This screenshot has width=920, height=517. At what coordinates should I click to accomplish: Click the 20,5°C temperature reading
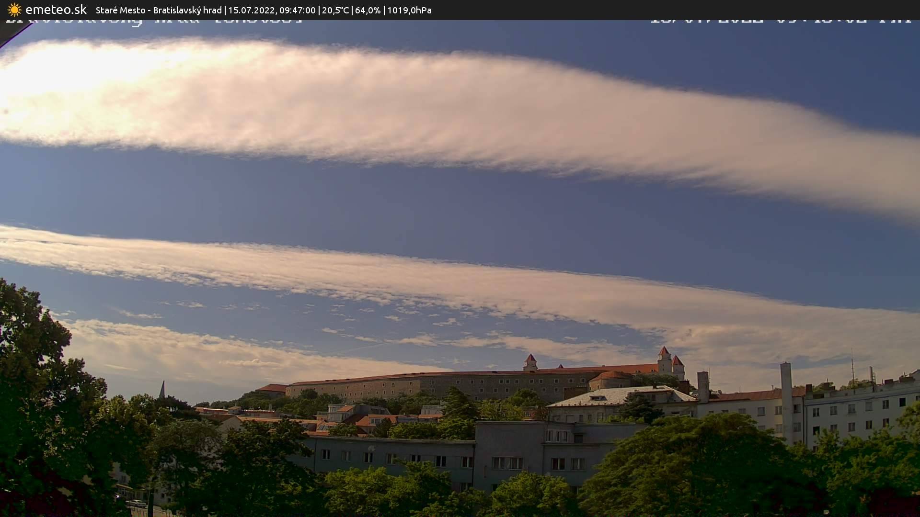335,10
